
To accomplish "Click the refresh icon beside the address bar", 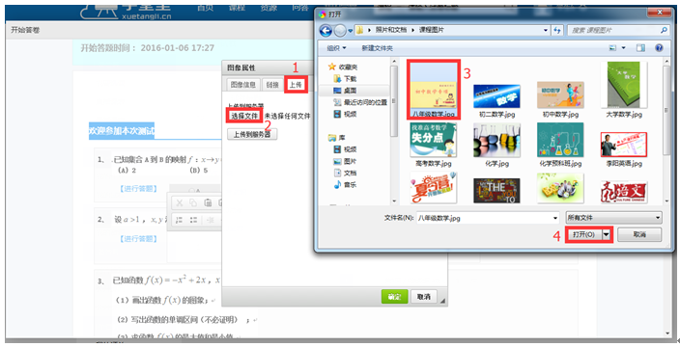I will pyautogui.click(x=556, y=31).
